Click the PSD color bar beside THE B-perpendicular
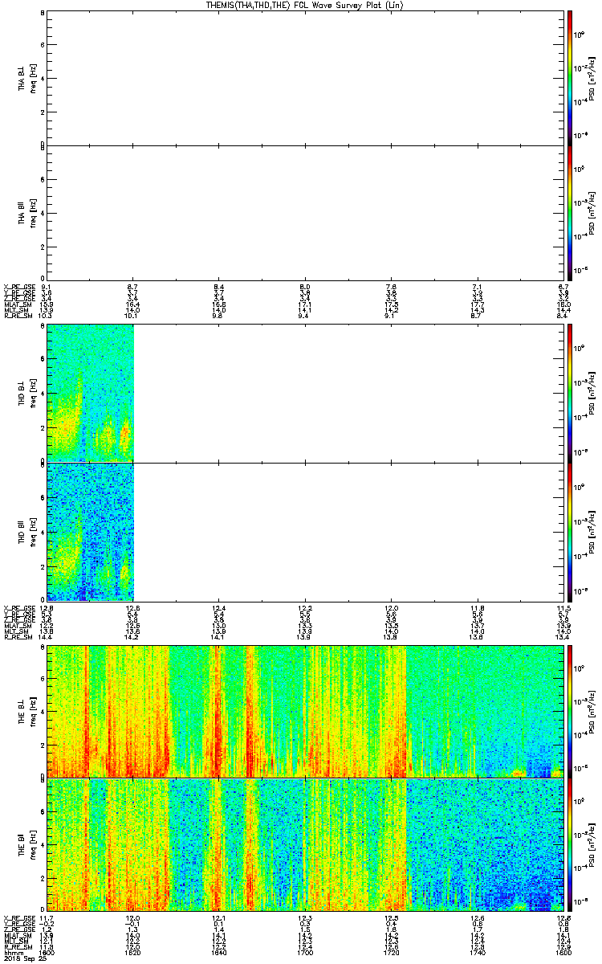The width and height of the screenshot is (602, 964). tap(570, 711)
